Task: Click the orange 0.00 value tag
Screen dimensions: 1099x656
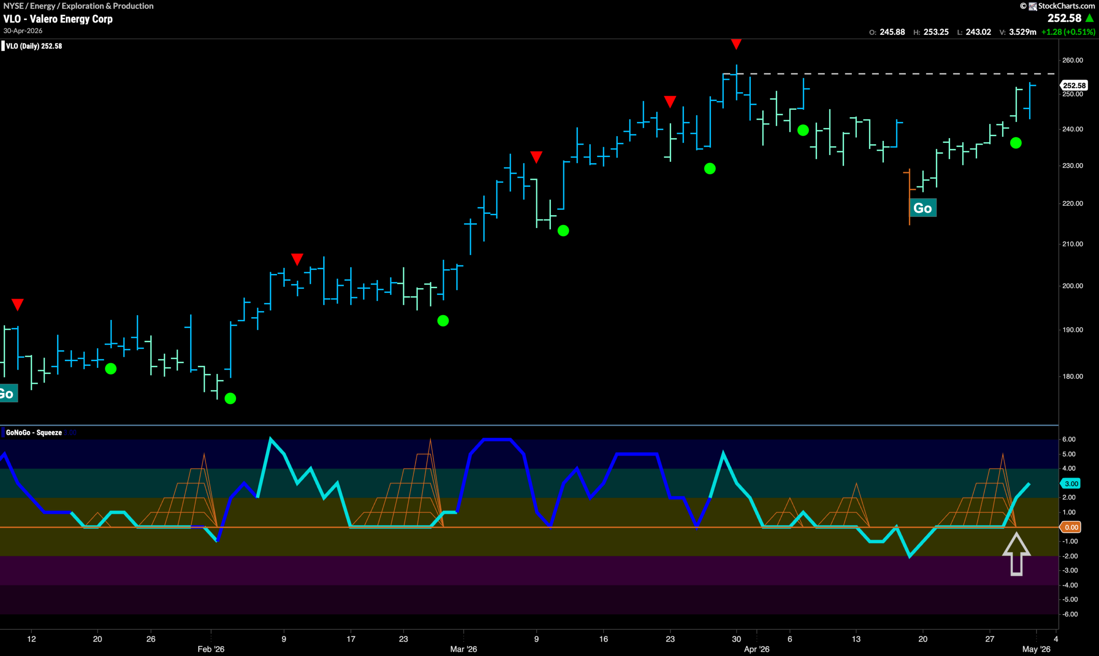Action: coord(1071,527)
